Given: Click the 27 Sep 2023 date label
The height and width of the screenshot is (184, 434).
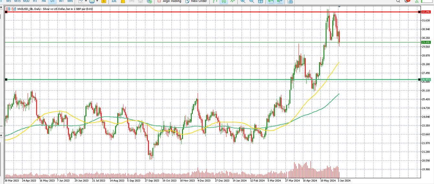Looking at the screenshot, I should [x=152, y=180].
